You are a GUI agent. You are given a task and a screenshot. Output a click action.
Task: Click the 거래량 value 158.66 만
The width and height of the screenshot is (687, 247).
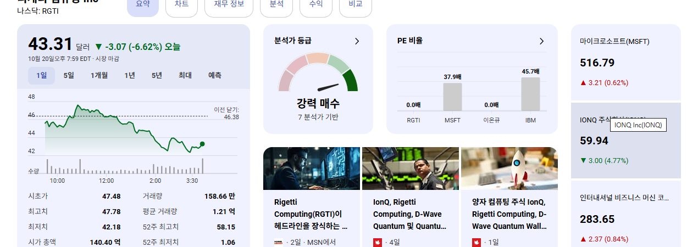(x=220, y=196)
